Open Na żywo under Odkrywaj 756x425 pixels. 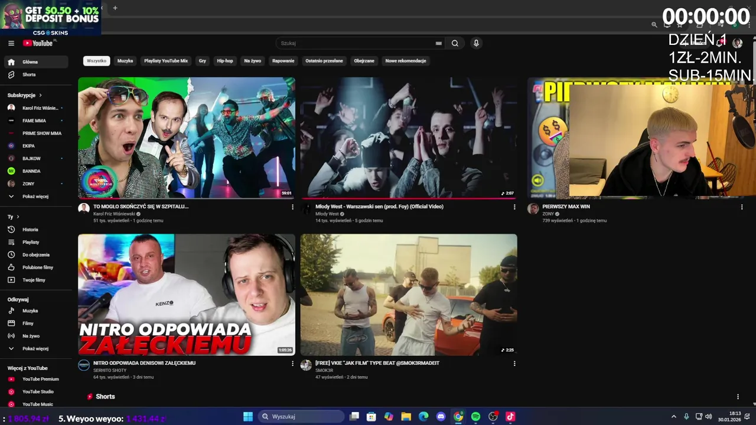37,336
